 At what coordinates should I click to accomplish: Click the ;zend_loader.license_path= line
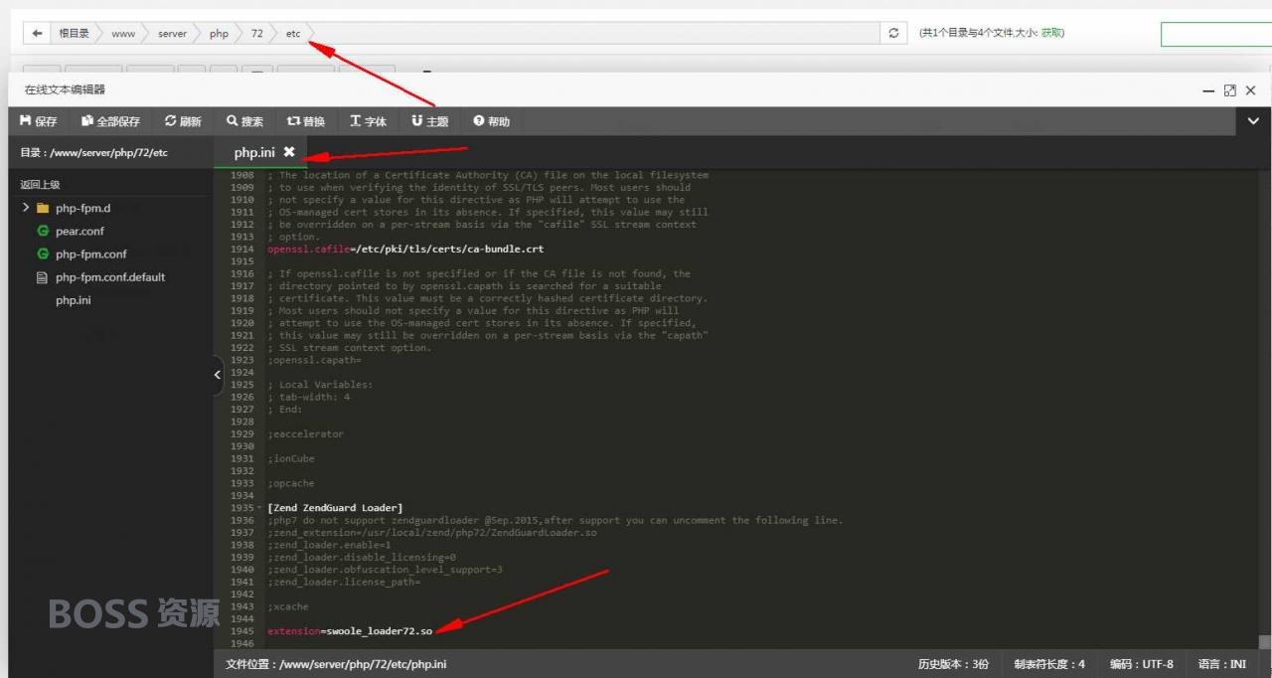344,582
